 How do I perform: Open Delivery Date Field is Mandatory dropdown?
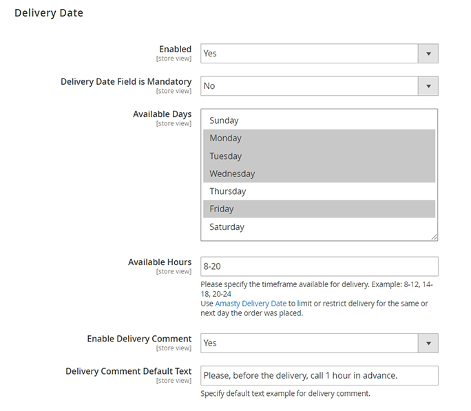[x=310, y=86]
